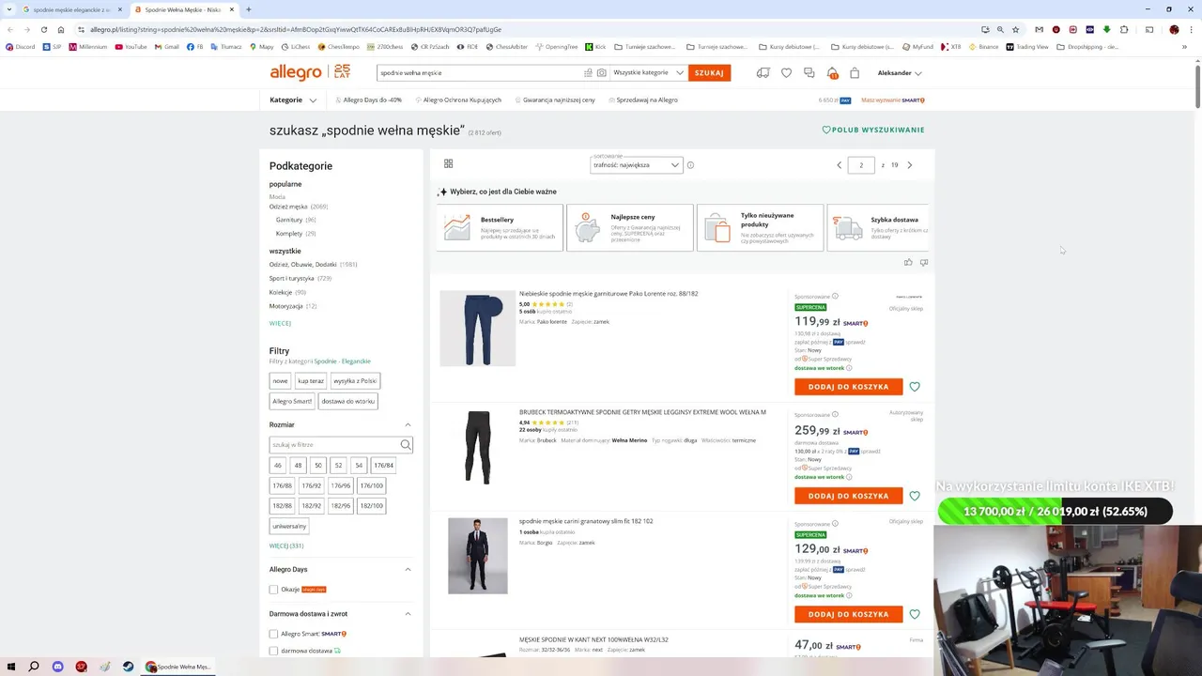Open delivery truck icon in Allegro header

click(x=763, y=72)
